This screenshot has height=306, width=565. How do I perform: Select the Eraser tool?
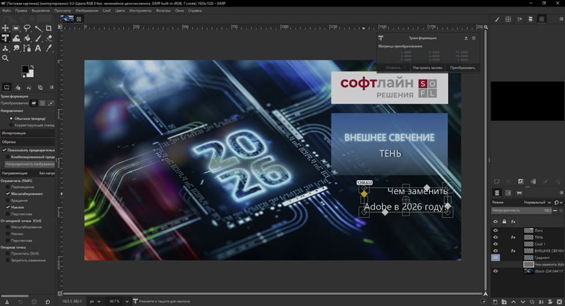(x=49, y=38)
